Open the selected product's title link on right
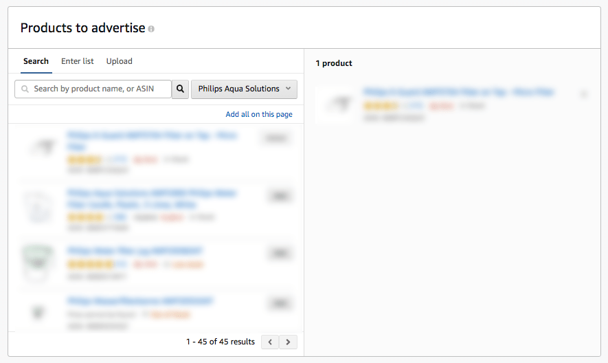608x363 pixels. (x=459, y=92)
